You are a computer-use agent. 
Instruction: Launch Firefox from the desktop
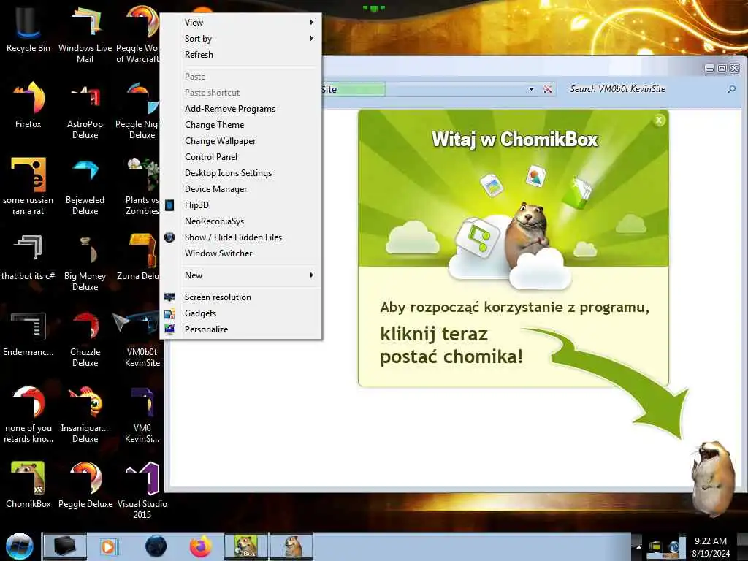click(28, 105)
